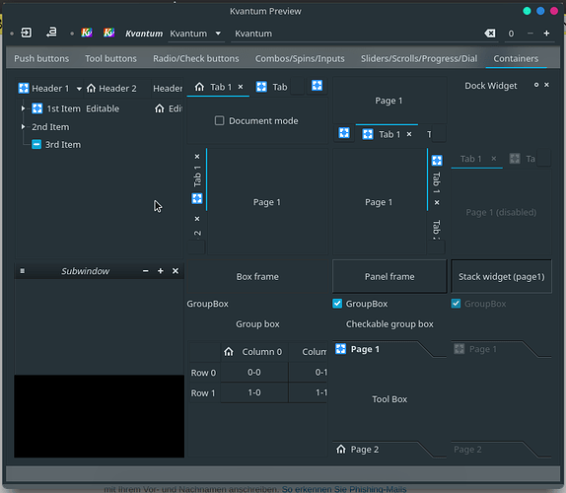This screenshot has width=566, height=493.
Task: Decrease spin box value with minus
Action: point(530,34)
